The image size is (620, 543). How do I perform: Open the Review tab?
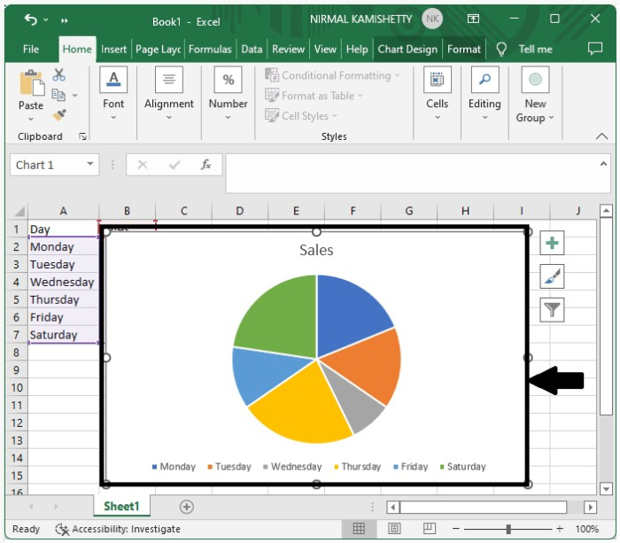288,49
